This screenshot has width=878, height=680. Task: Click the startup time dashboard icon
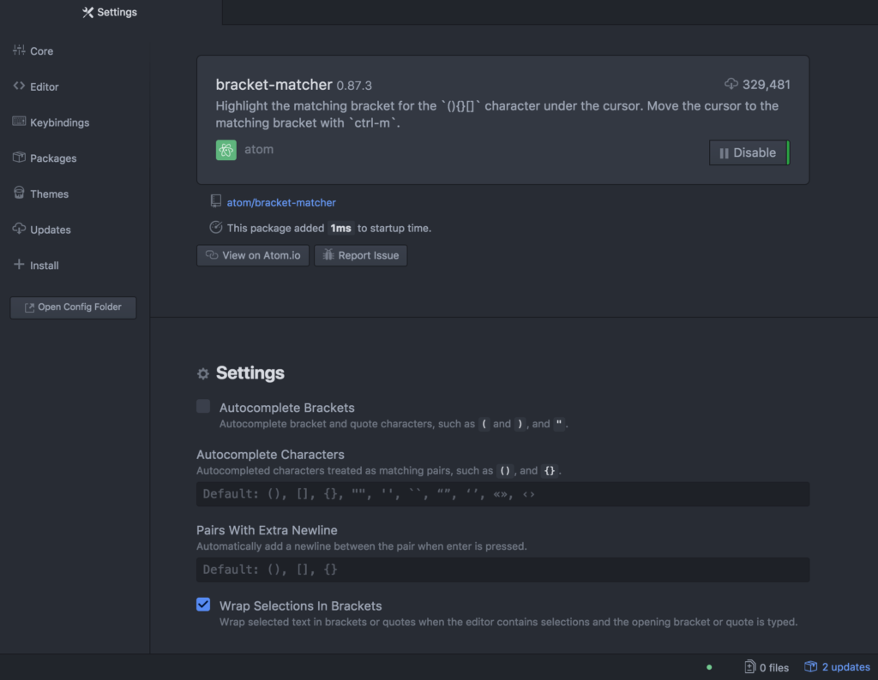(215, 227)
